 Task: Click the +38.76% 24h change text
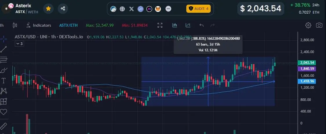[x=305, y=5]
